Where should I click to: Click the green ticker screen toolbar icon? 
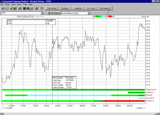point(24,8)
